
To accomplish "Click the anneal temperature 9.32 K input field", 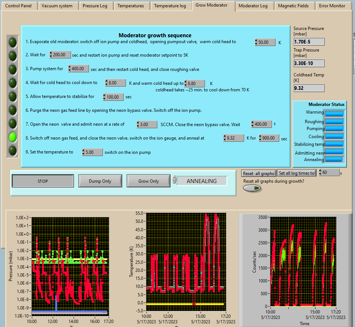I will 235,138.
